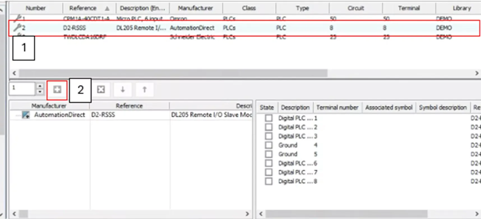Click the remove part button
This screenshot has width=481, height=219.
pos(101,90)
